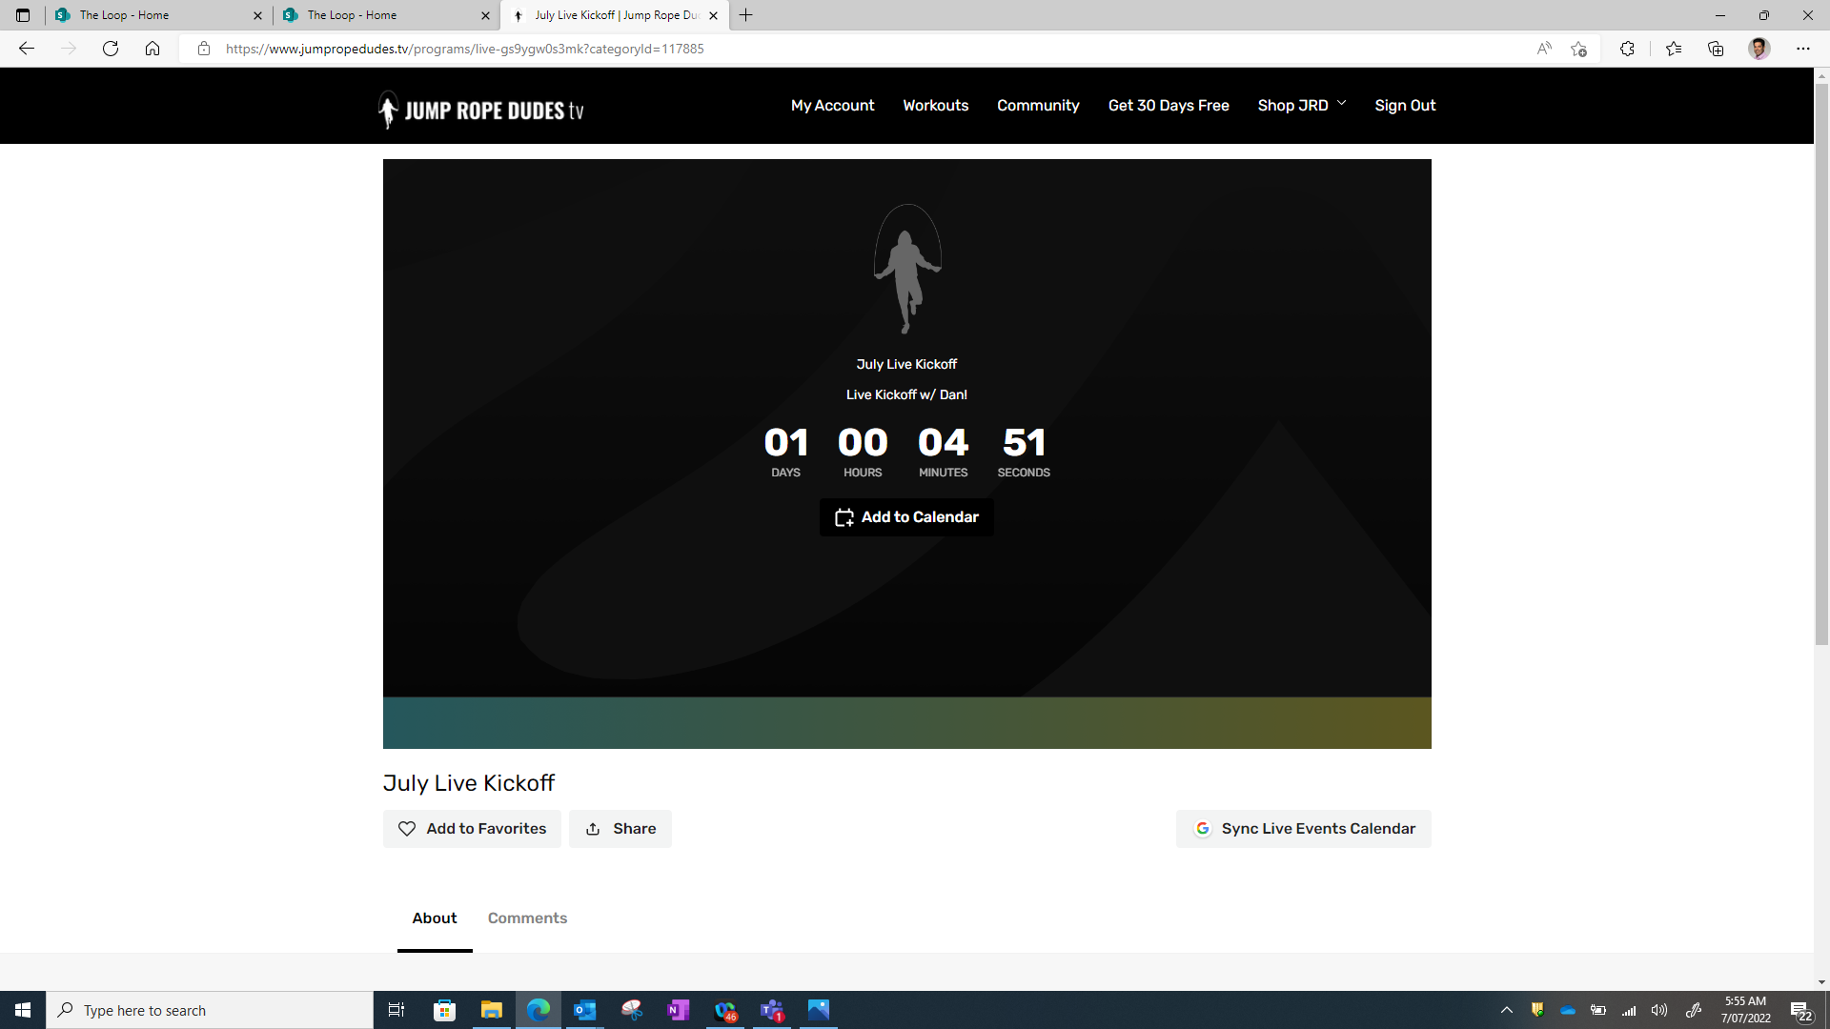
Task: Click the Jump Rope Dudes TV logo
Action: (481, 110)
